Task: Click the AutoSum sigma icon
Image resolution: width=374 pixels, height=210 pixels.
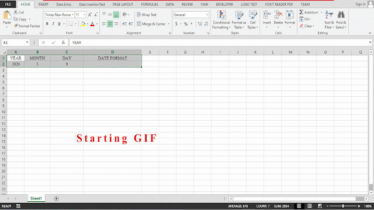Action: click(302, 12)
